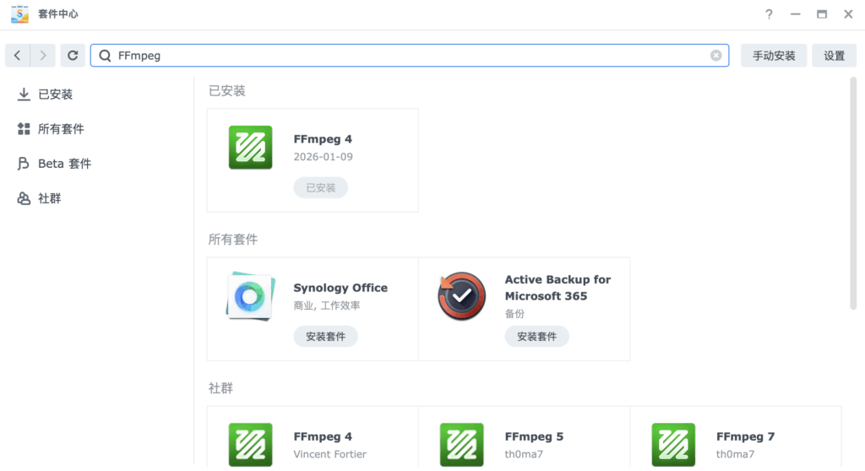Open the Synology Office package icon
Screen dimensions: 865x471
250,296
